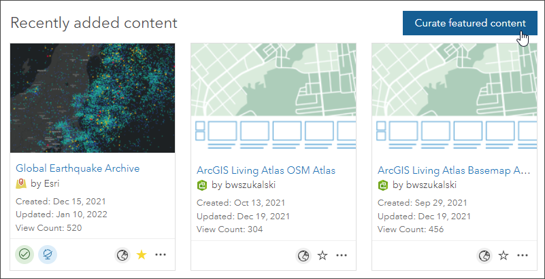Click sharing globe icon on Basemap Atlas card
Image resolution: width=545 pixels, height=279 pixels.
pyautogui.click(x=484, y=256)
